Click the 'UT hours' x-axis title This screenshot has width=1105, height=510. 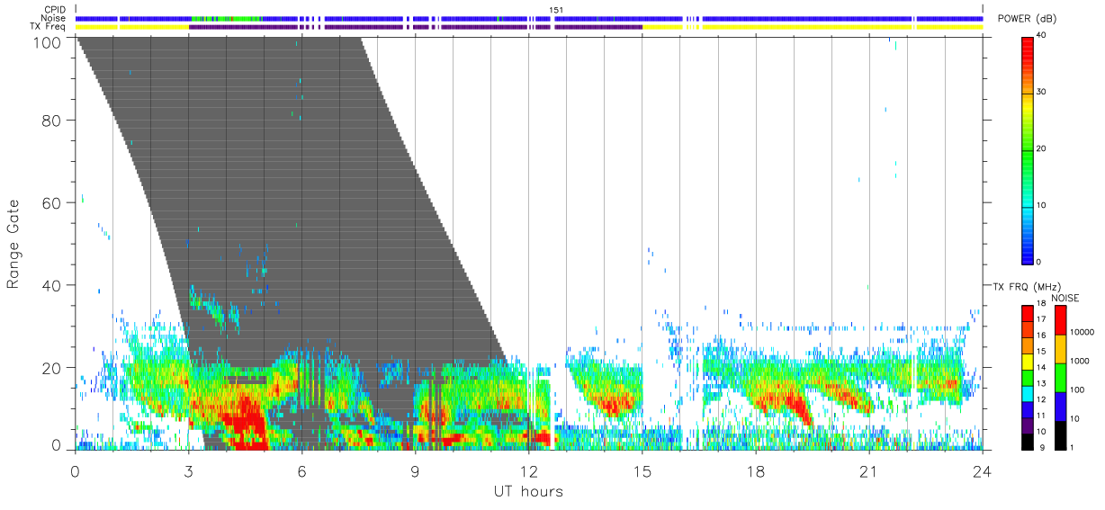click(x=527, y=492)
